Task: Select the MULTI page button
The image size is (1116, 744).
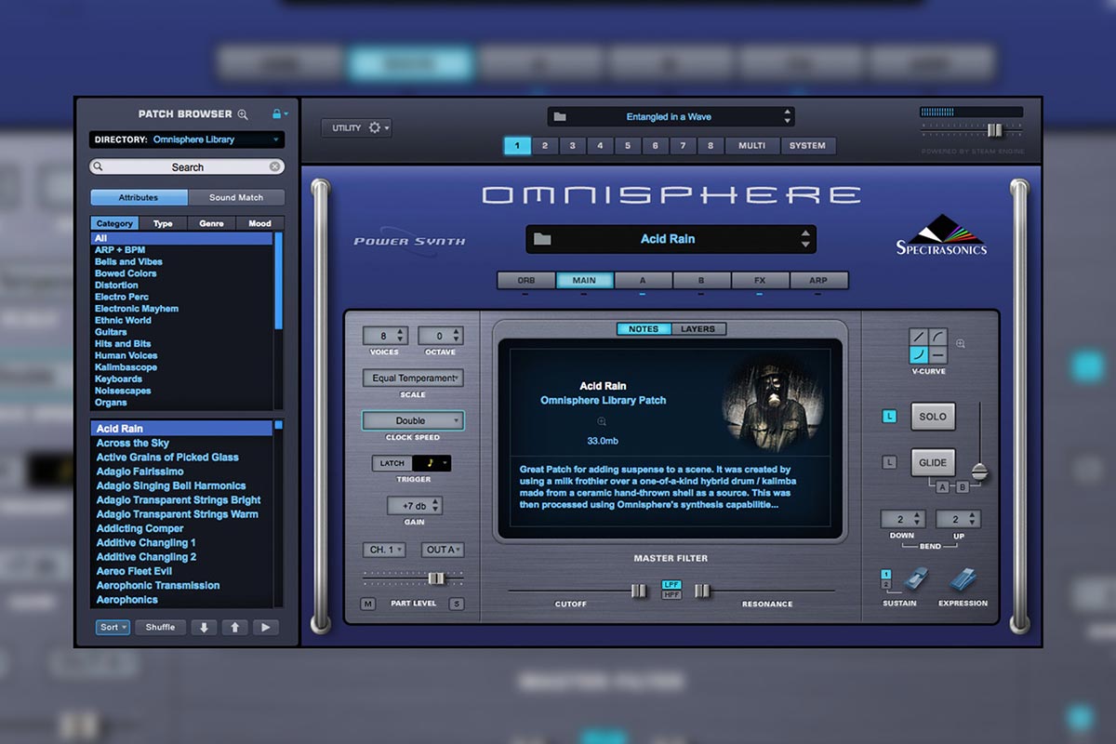Action: 751,146
